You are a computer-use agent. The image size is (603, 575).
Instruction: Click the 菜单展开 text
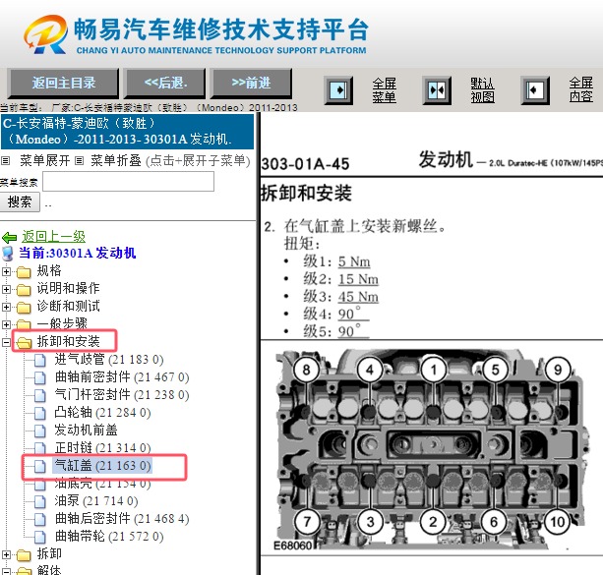[44, 160]
